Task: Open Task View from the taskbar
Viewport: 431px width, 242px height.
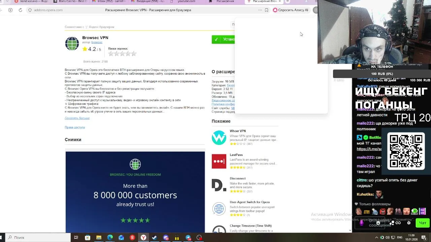Action: (76, 238)
